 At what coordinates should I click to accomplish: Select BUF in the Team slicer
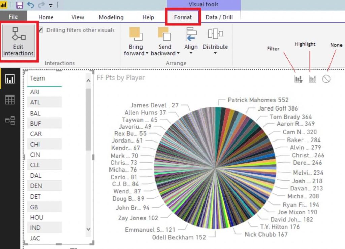coord(44,123)
